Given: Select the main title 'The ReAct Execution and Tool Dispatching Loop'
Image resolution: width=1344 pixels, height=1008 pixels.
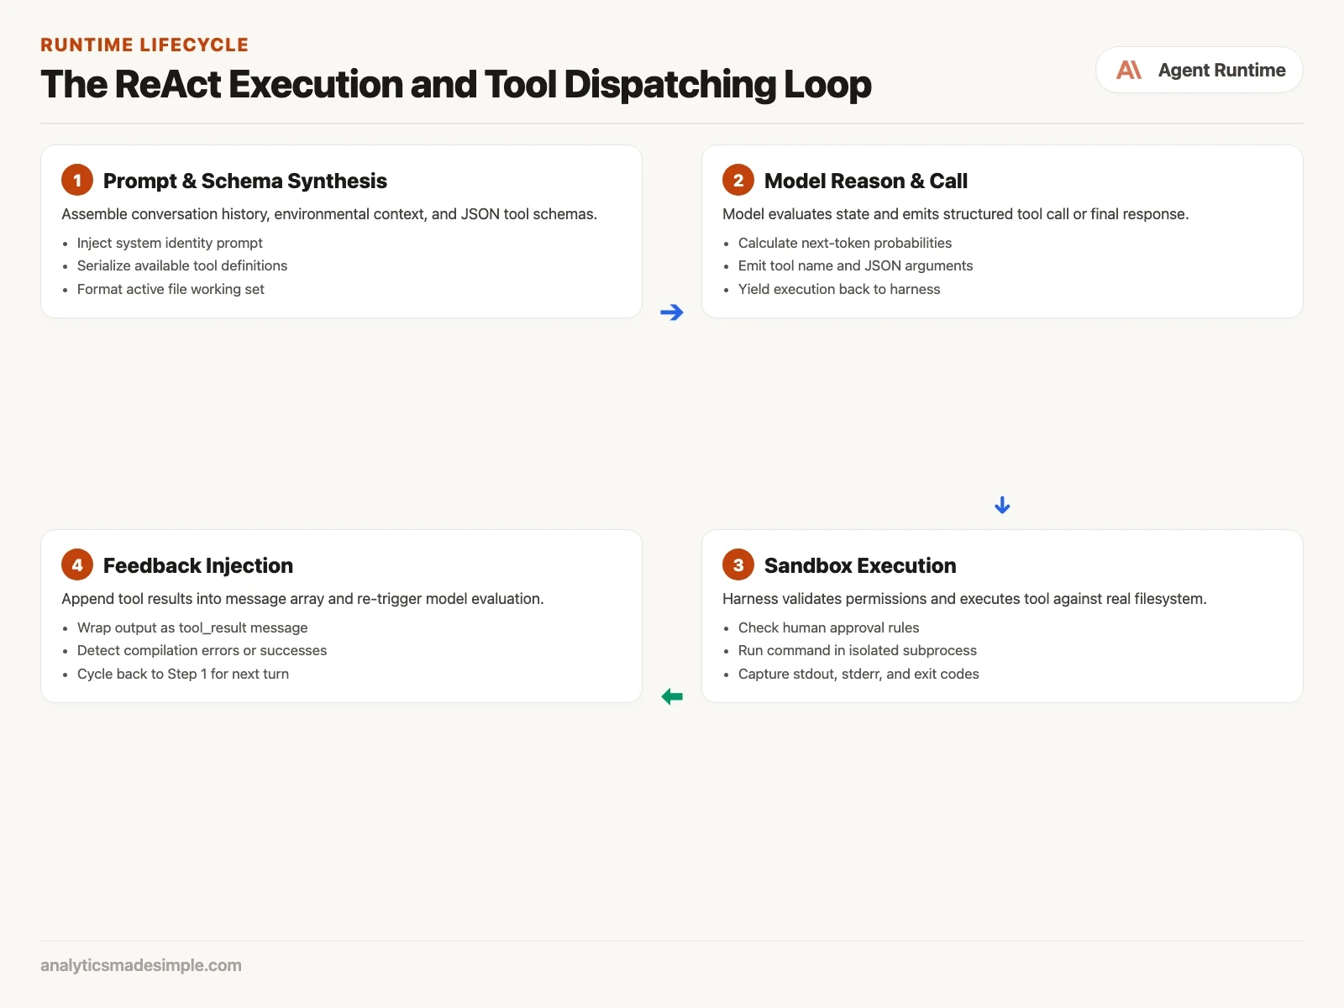Looking at the screenshot, I should pyautogui.click(x=456, y=84).
